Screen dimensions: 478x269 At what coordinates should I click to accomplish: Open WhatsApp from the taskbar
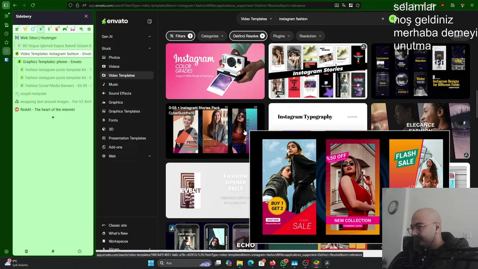tap(283, 263)
